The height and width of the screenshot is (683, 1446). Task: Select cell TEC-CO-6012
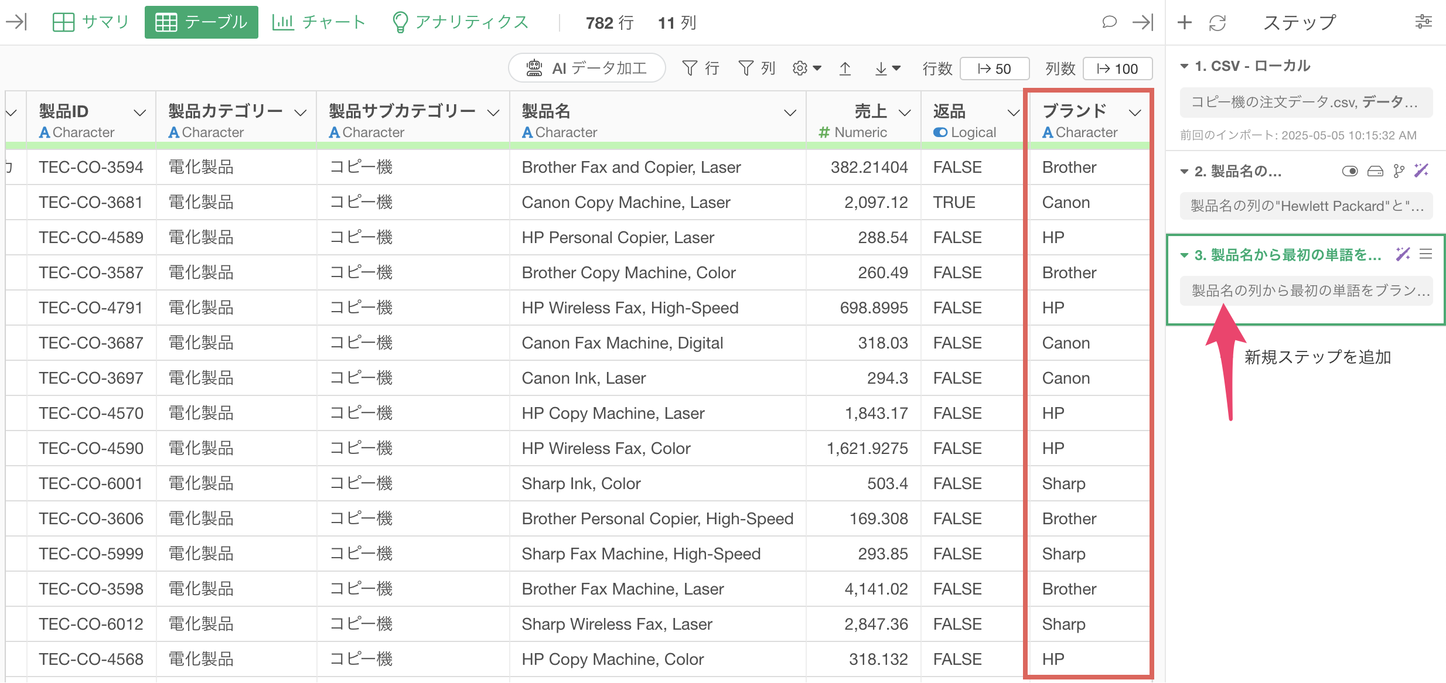91,624
